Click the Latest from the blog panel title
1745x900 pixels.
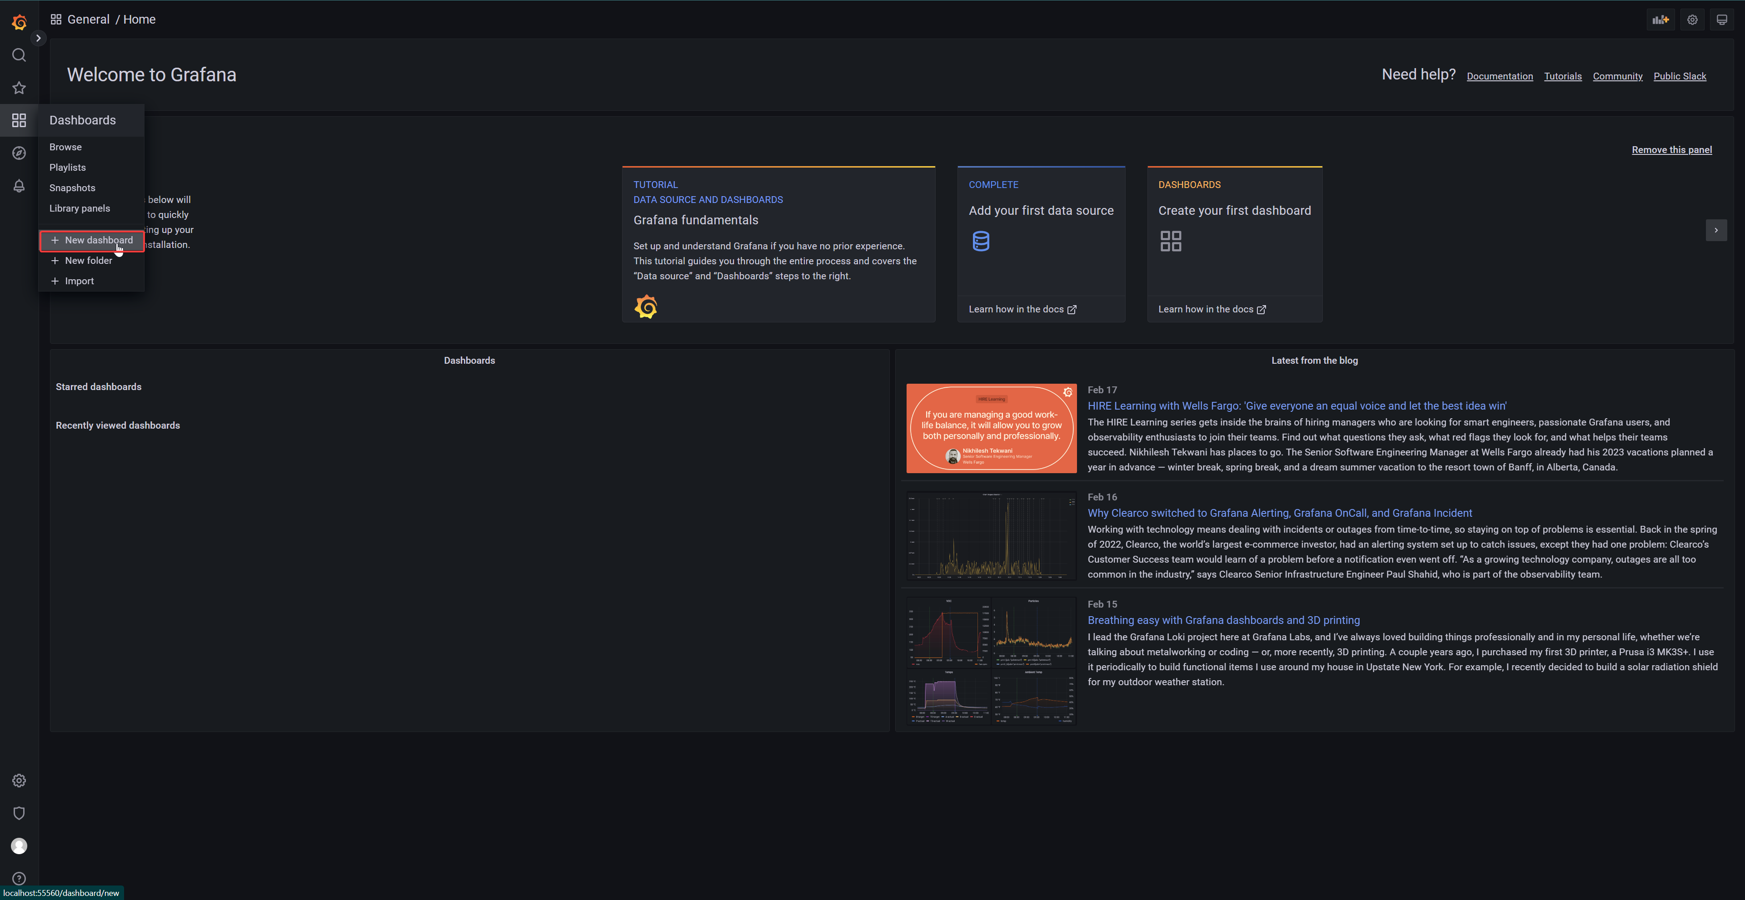coord(1314,361)
